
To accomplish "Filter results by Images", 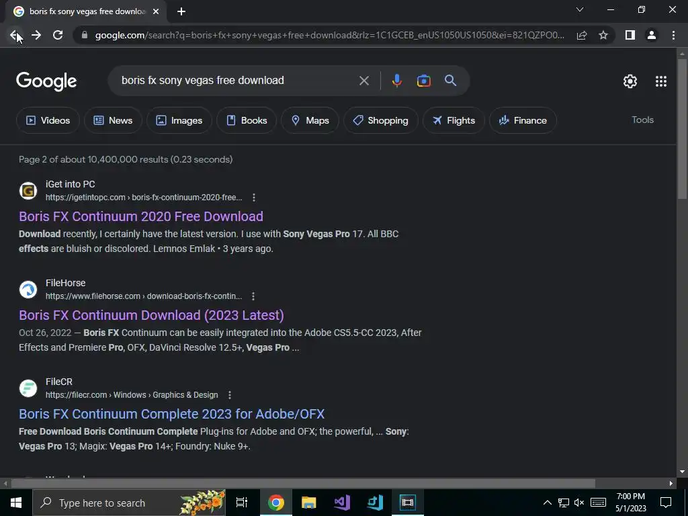I will point(179,120).
